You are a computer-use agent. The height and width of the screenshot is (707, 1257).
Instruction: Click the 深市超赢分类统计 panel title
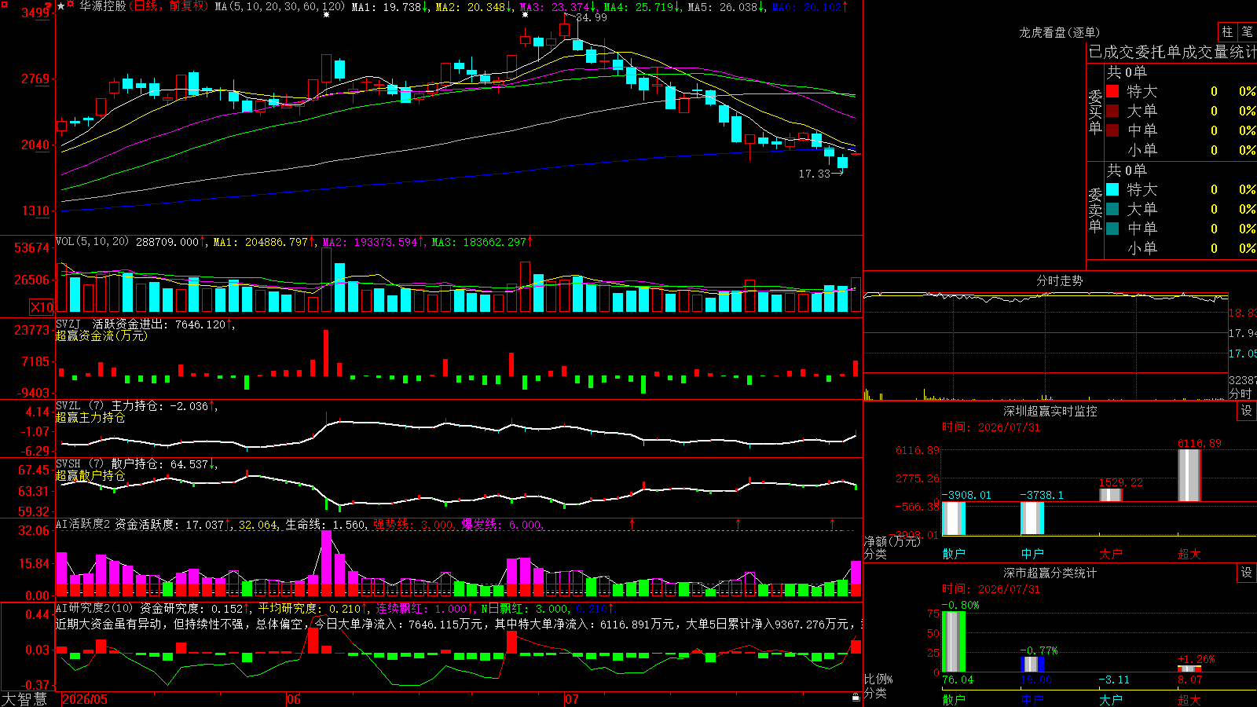(x=1050, y=573)
